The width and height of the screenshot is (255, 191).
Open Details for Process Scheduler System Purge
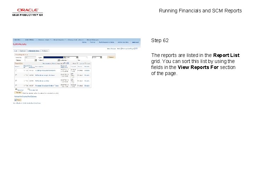(87, 86)
